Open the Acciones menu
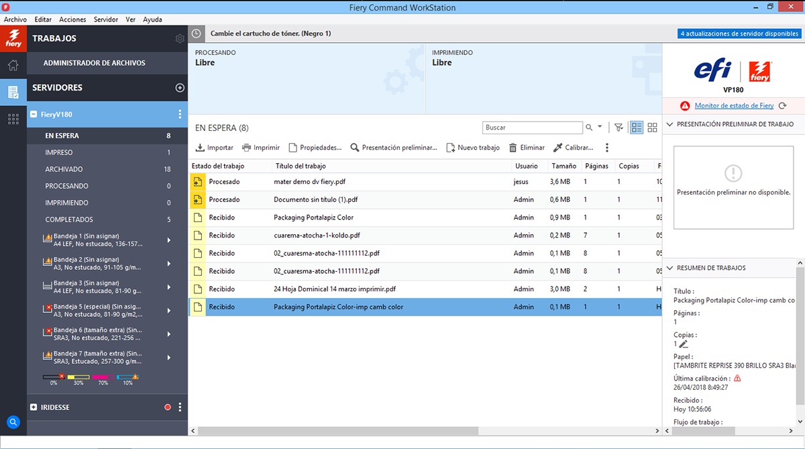Viewport: 805px width, 449px height. 72,19
